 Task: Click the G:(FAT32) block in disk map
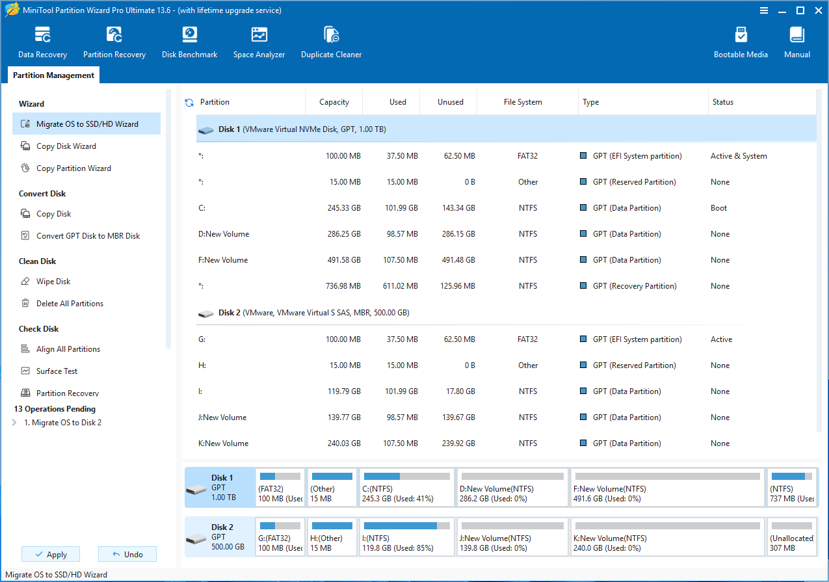coord(280,537)
